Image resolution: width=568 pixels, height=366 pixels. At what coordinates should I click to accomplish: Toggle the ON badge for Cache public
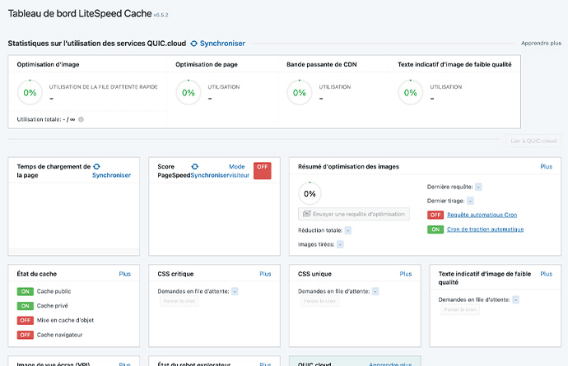[25, 291]
